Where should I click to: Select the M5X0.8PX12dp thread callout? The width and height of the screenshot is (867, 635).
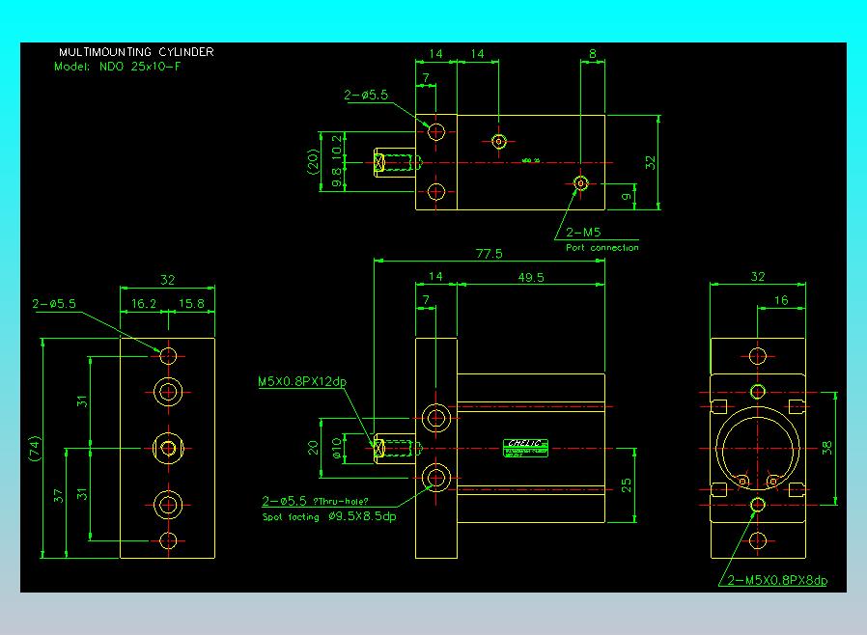coord(302,381)
